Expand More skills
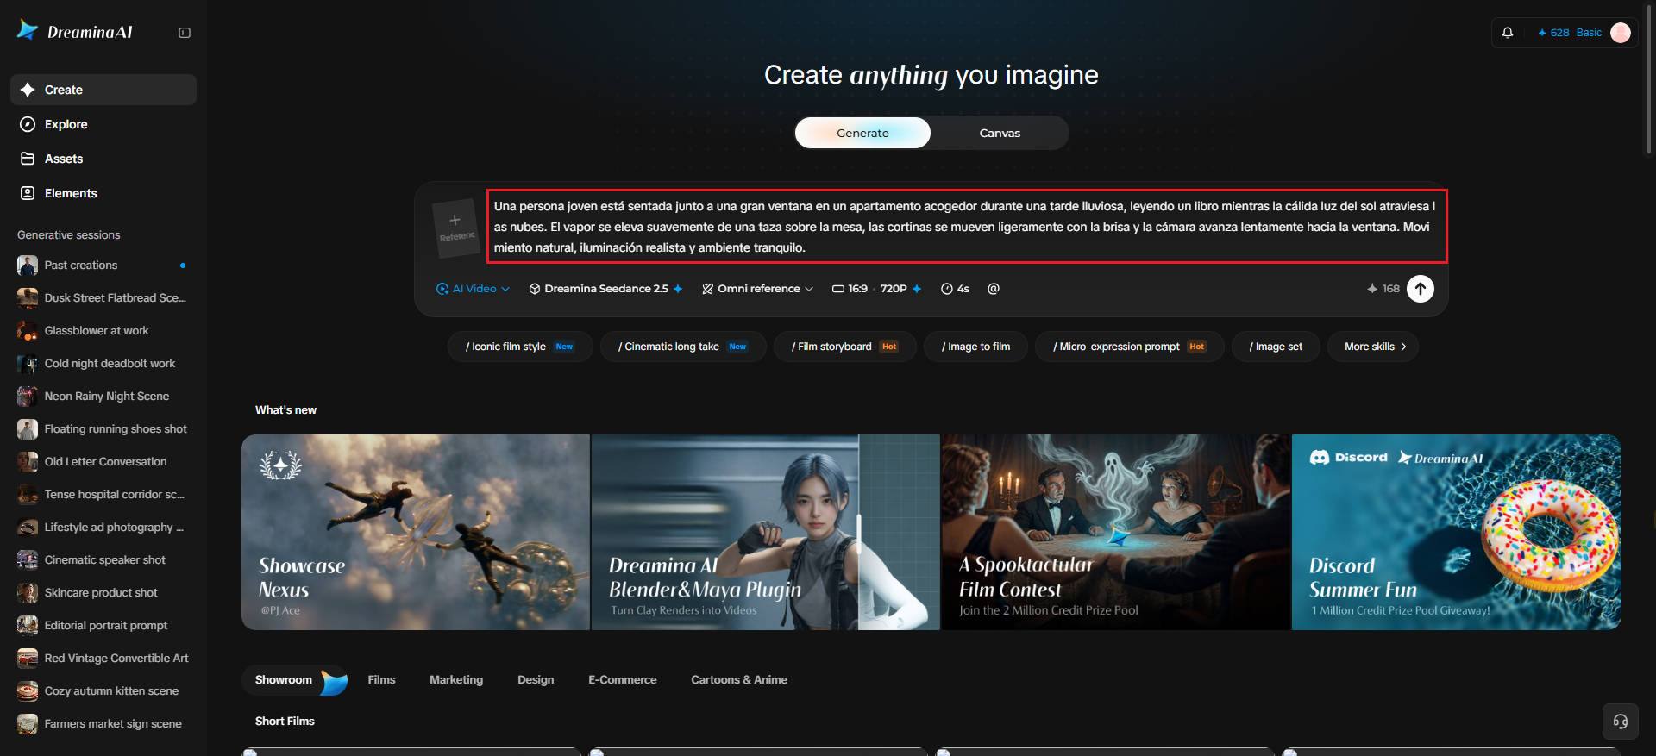1656x756 pixels. tap(1373, 347)
